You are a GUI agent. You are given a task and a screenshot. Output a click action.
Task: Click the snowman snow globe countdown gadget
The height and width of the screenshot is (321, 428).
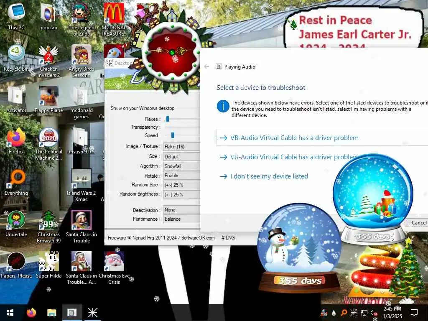pos(299,247)
